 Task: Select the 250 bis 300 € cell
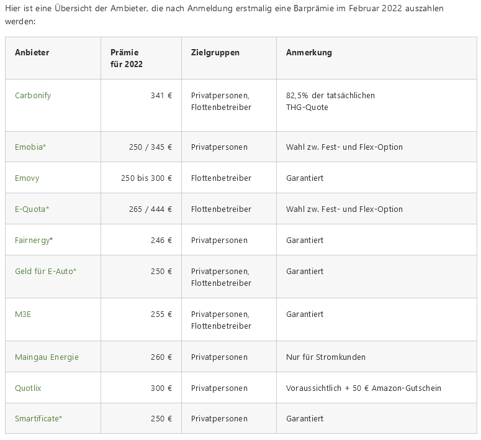point(146,178)
